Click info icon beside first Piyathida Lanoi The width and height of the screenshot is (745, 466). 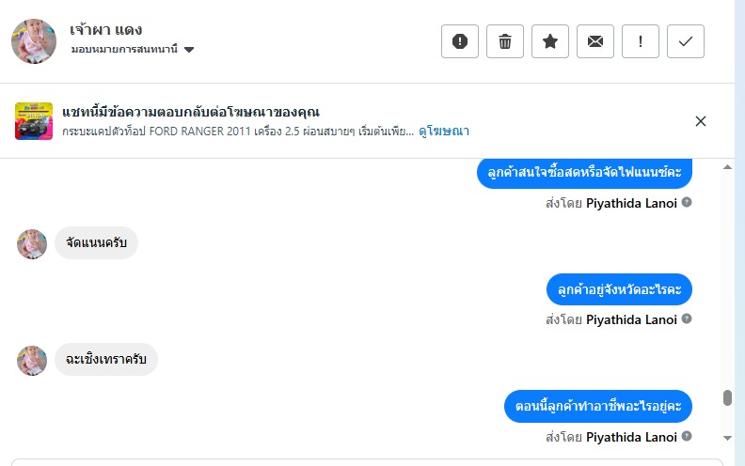pyautogui.click(x=687, y=202)
